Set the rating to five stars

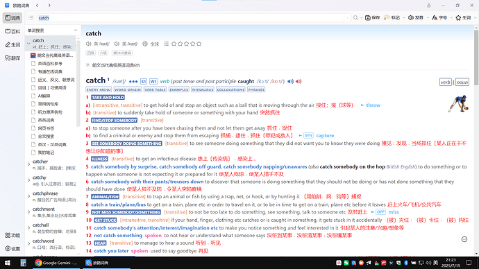pos(199,44)
